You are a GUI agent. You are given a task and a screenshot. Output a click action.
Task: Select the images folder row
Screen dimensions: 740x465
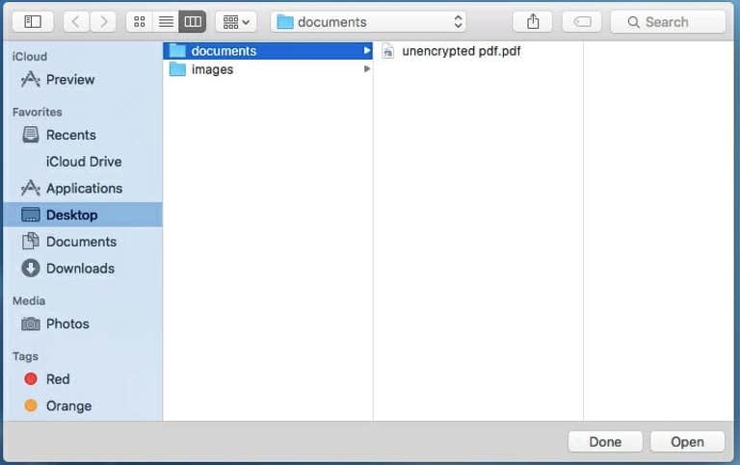point(268,69)
